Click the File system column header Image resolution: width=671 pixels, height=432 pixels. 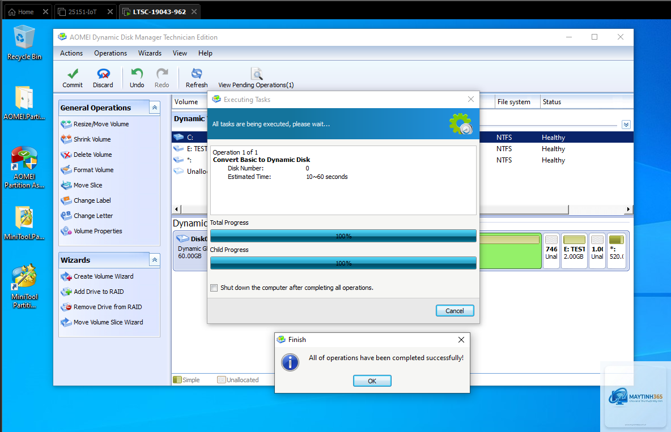517,102
